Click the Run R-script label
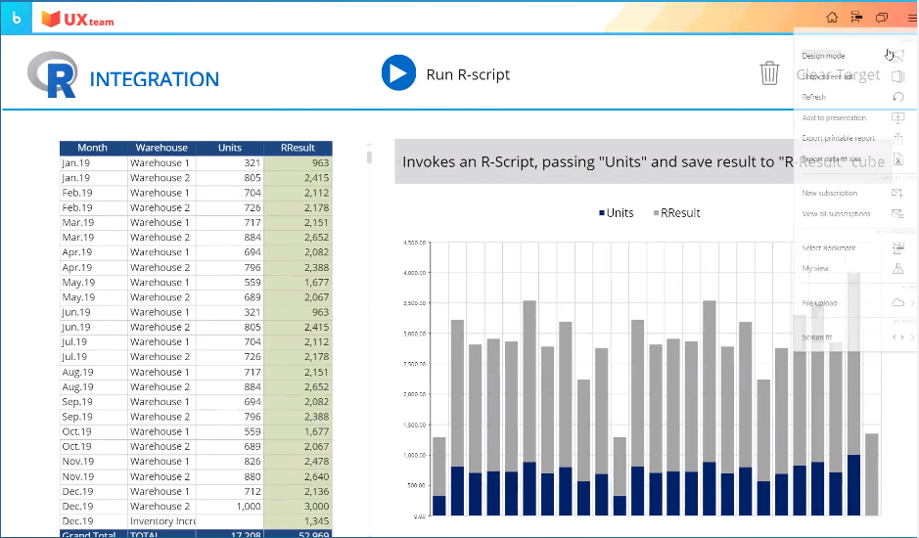The width and height of the screenshot is (919, 538). 468,74
